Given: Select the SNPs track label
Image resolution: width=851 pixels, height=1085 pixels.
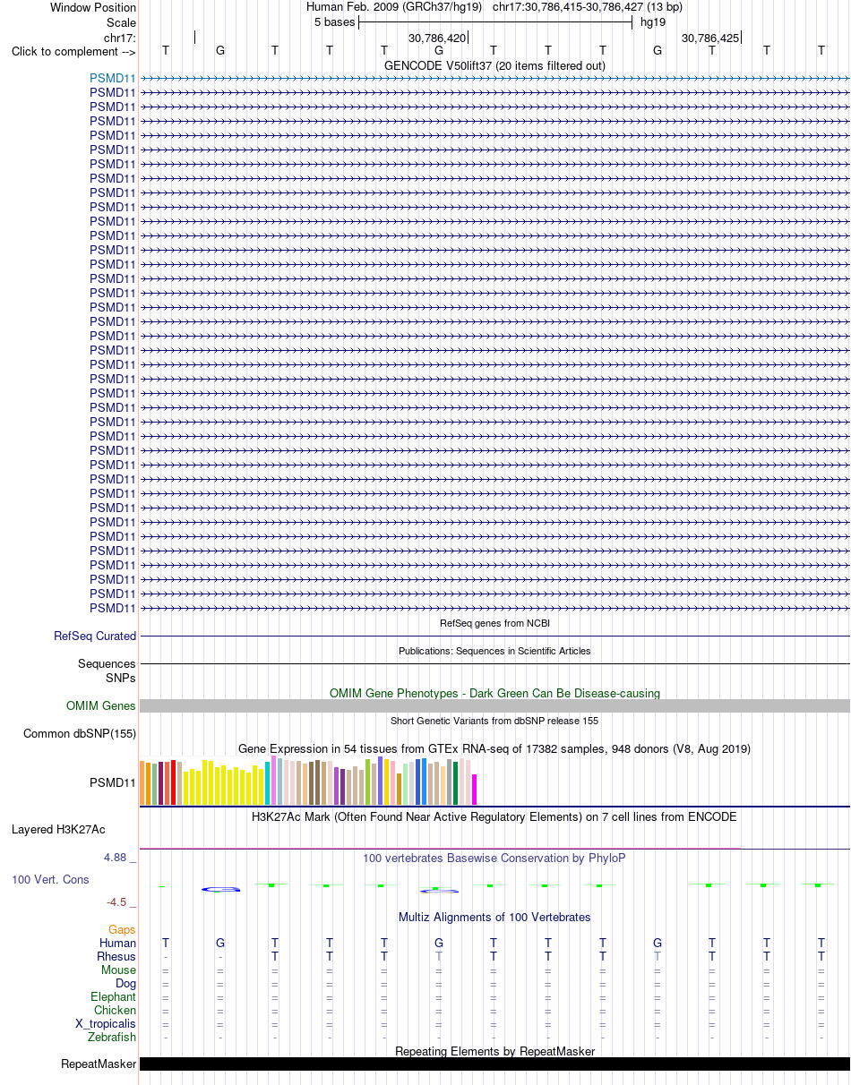Looking at the screenshot, I should point(121,678).
